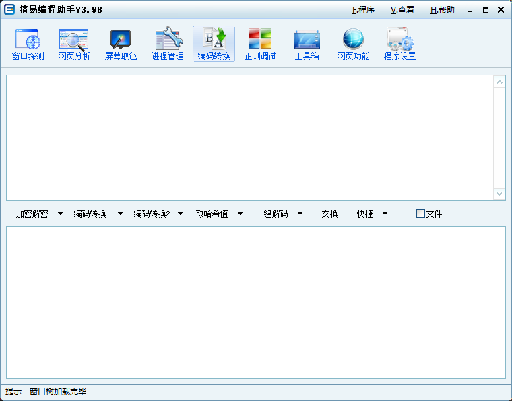The height and width of the screenshot is (401, 512).
Task: Open the 窗口探测 window detection tool
Action: 28,44
